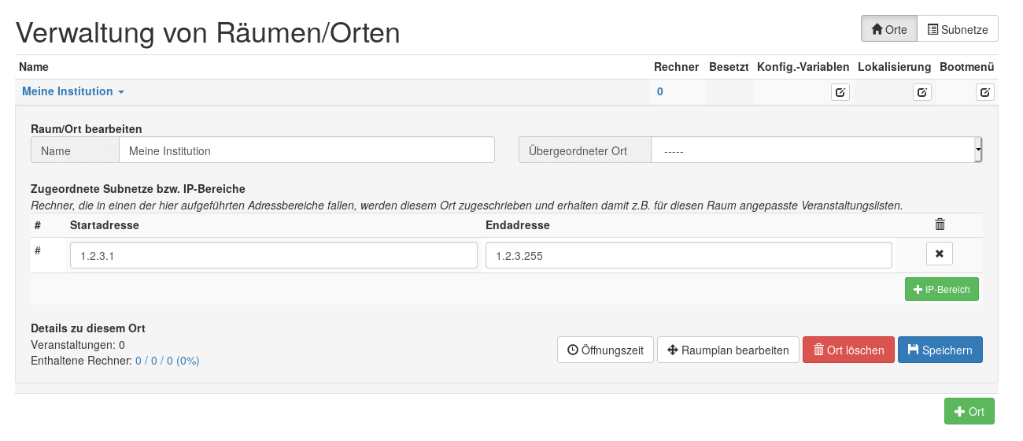1023x441 pixels.
Task: Open the Enthaltene Rechner 0 / 0 / 0 link
Action: tap(167, 361)
